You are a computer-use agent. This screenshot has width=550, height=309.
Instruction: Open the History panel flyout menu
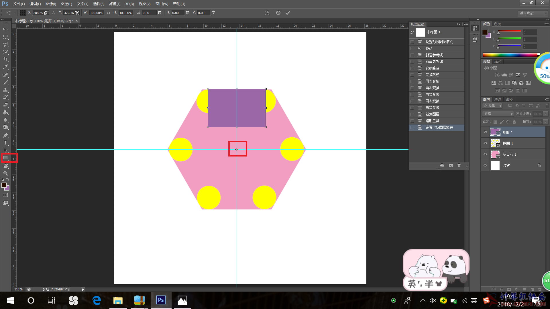(x=466, y=24)
